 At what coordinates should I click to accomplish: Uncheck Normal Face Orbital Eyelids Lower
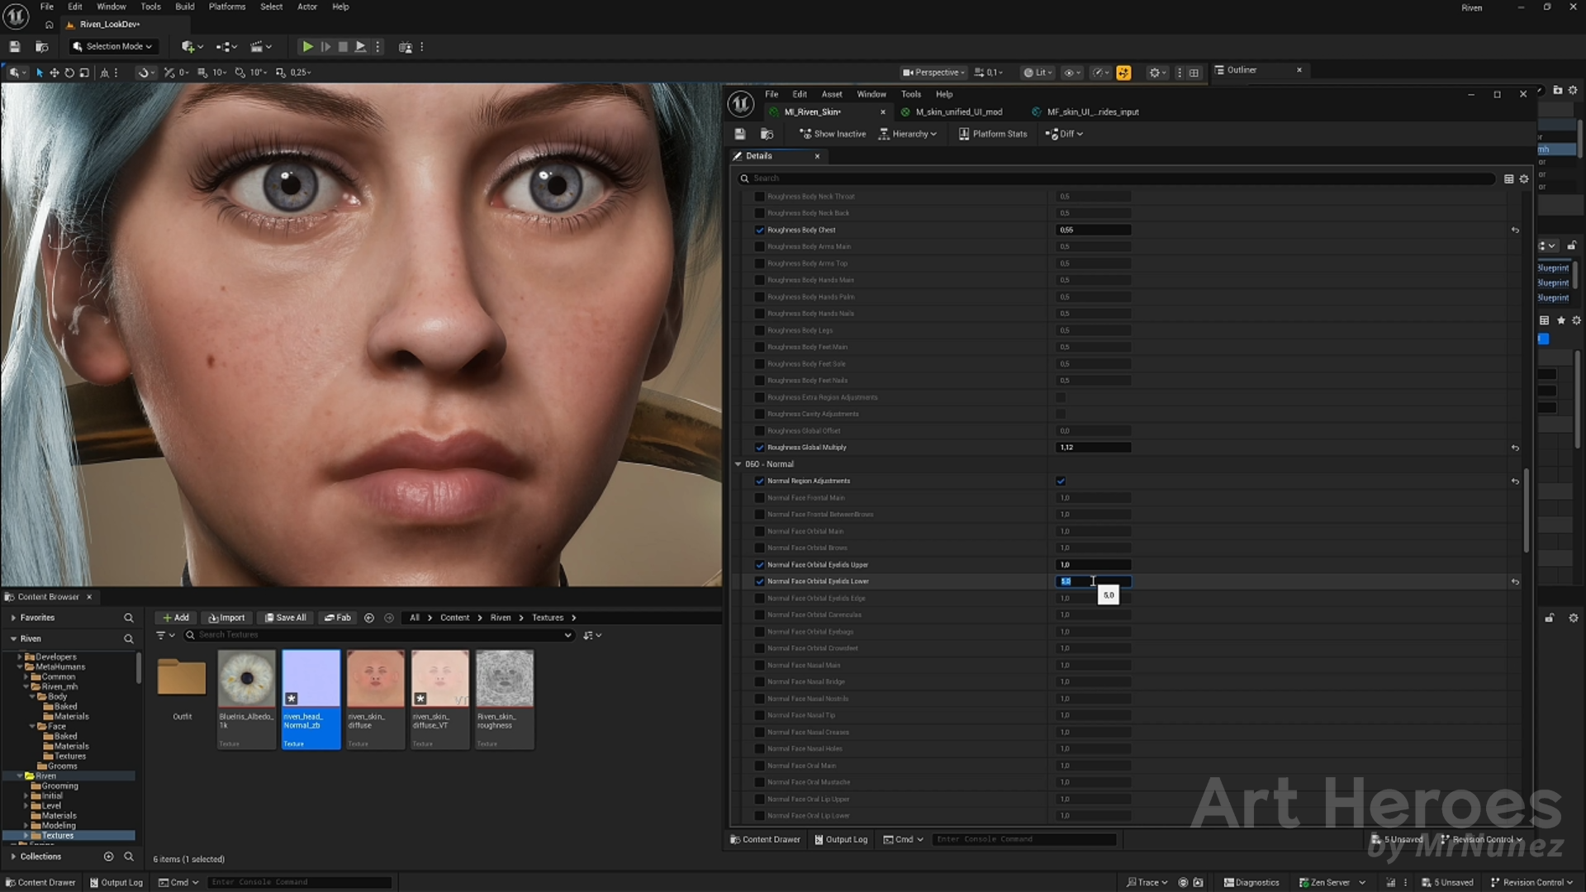(x=760, y=581)
